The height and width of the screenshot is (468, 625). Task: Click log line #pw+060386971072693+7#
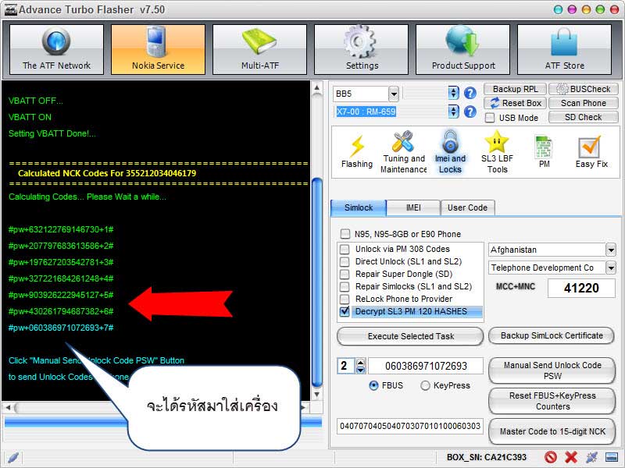pyautogui.click(x=61, y=328)
